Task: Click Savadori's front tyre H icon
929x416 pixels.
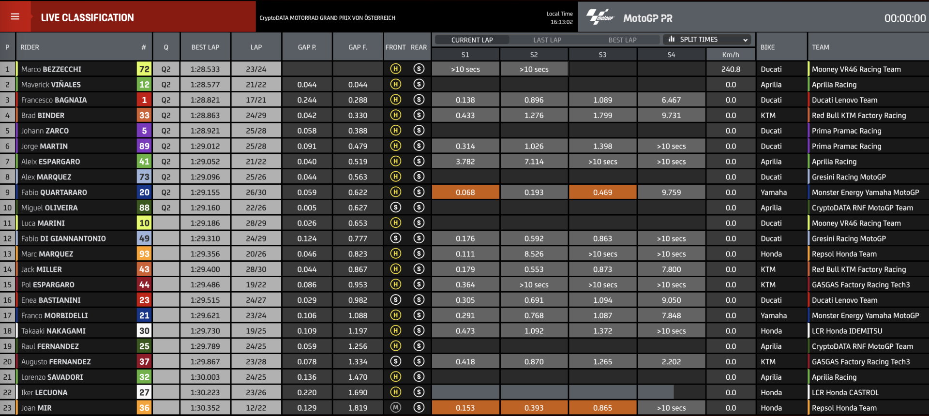Action: pyautogui.click(x=395, y=377)
